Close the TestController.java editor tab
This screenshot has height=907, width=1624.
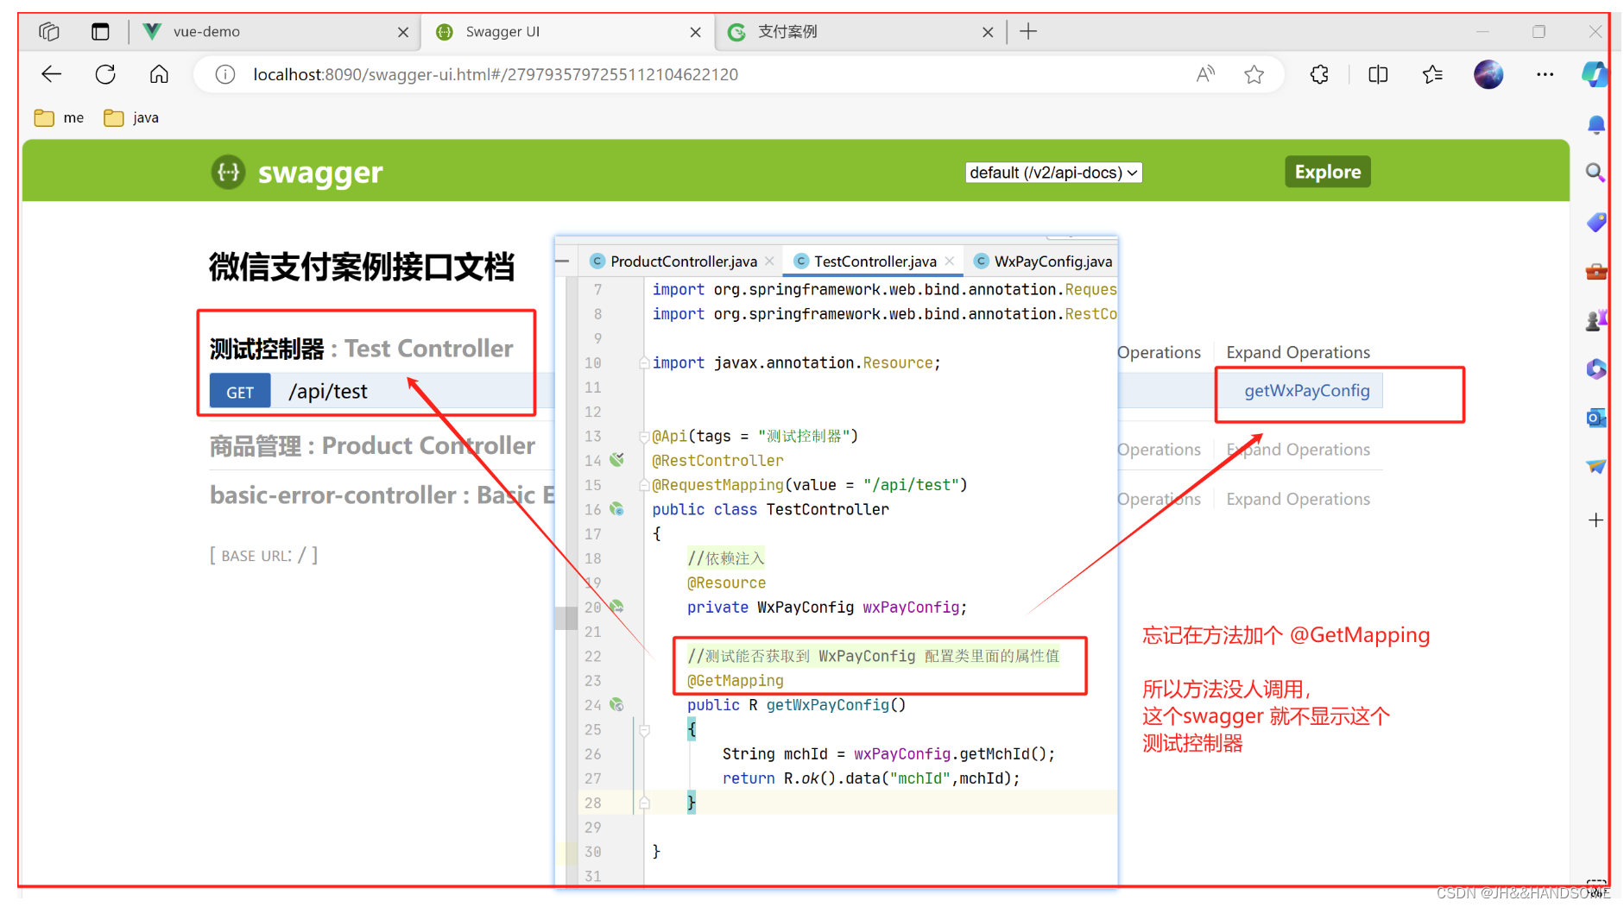tap(950, 261)
